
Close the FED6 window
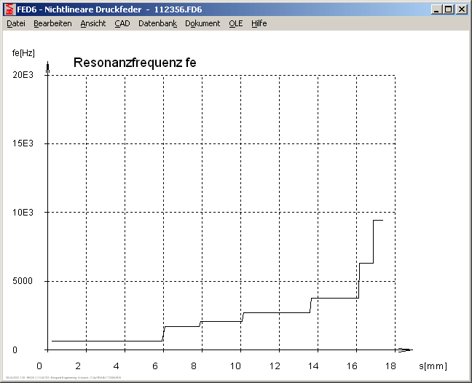(461, 9)
